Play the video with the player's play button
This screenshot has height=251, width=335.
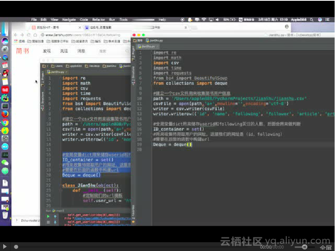point(5,247)
